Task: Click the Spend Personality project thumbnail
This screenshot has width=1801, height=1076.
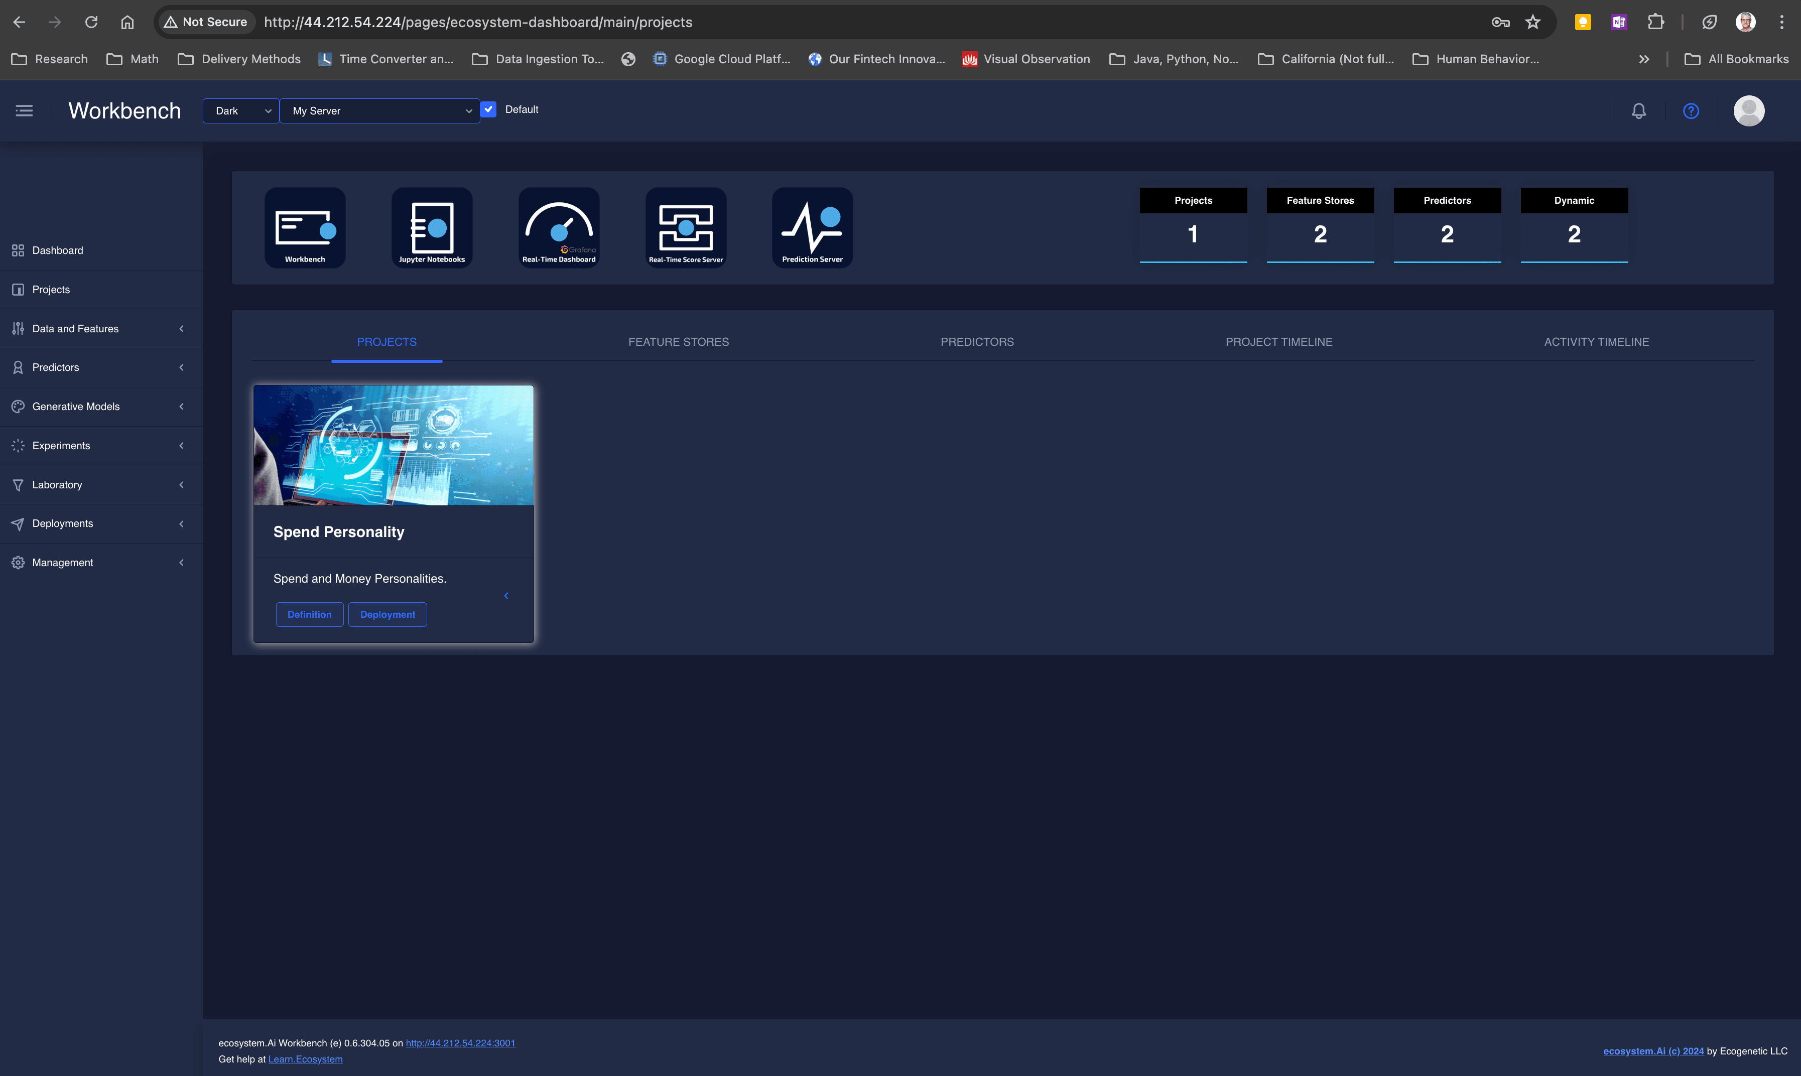Action: coord(393,445)
